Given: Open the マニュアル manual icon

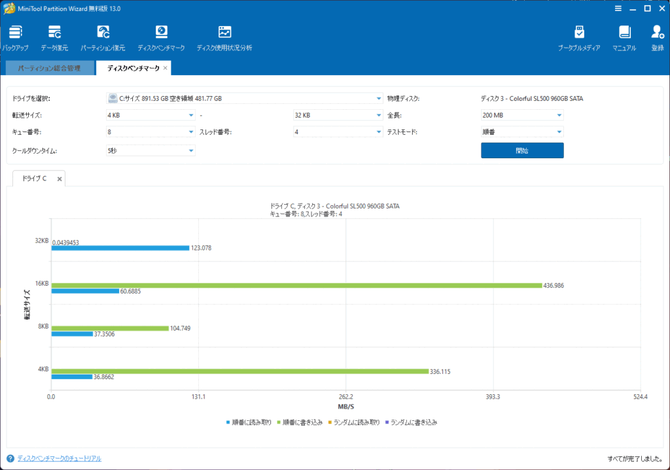Looking at the screenshot, I should (624, 33).
